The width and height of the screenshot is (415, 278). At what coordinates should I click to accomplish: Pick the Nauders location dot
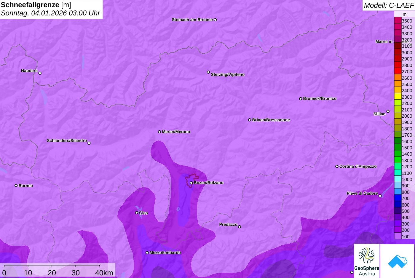click(x=40, y=73)
